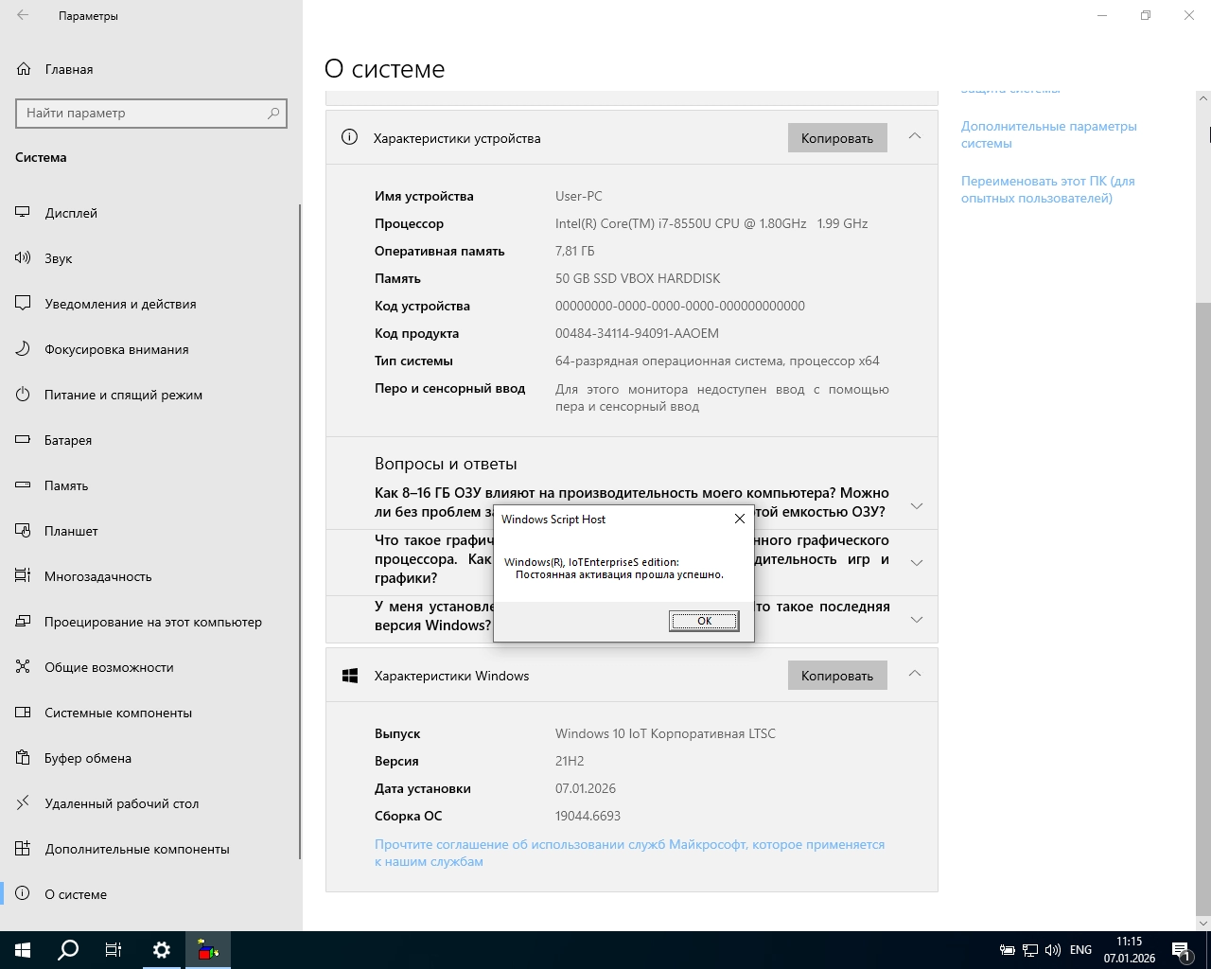The image size is (1211, 969).
Task: Click the main page vertical scrollbar
Action: pyautogui.click(x=1203, y=610)
